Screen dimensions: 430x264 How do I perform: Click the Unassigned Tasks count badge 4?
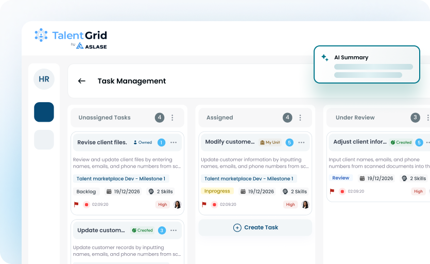coord(160,118)
